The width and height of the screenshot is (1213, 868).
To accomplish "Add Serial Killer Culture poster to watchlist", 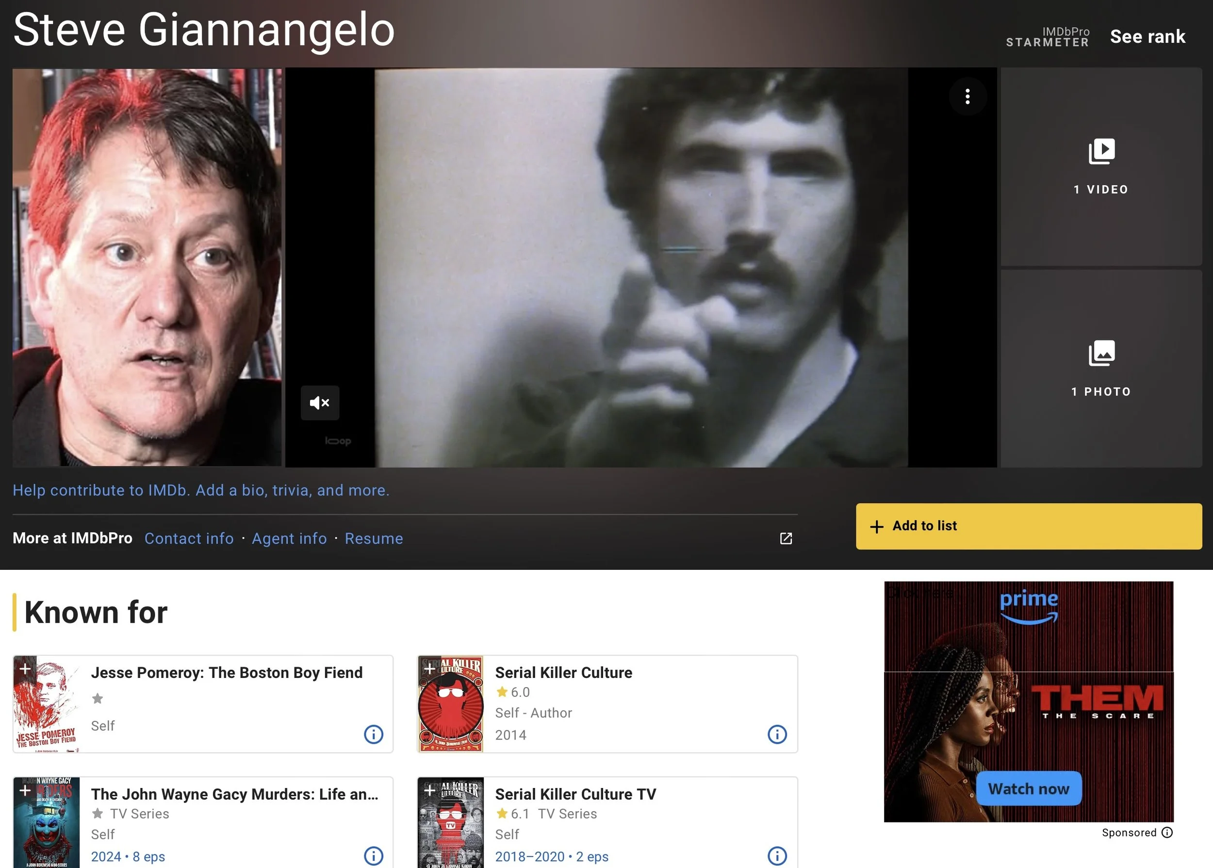I will (x=429, y=669).
